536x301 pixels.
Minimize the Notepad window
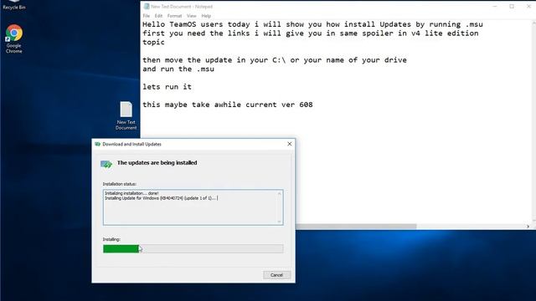point(495,6)
